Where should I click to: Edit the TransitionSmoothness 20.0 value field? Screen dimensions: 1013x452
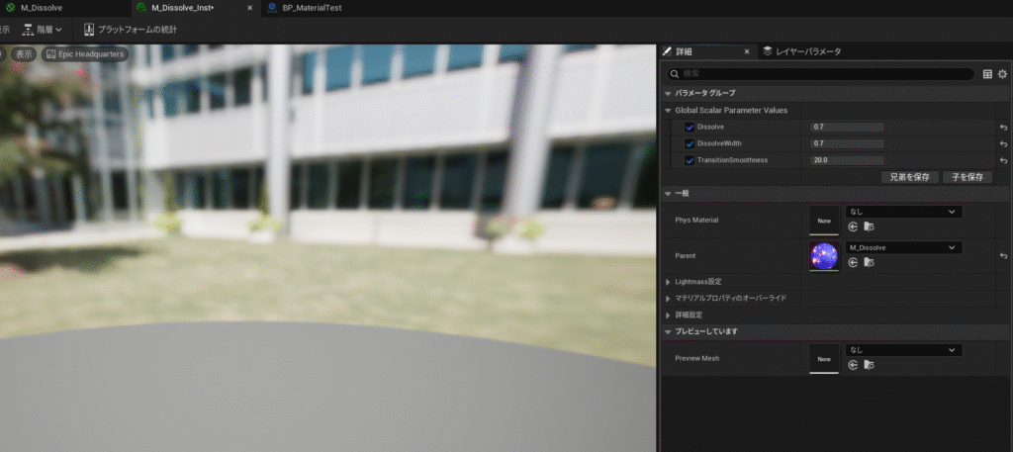(x=847, y=160)
